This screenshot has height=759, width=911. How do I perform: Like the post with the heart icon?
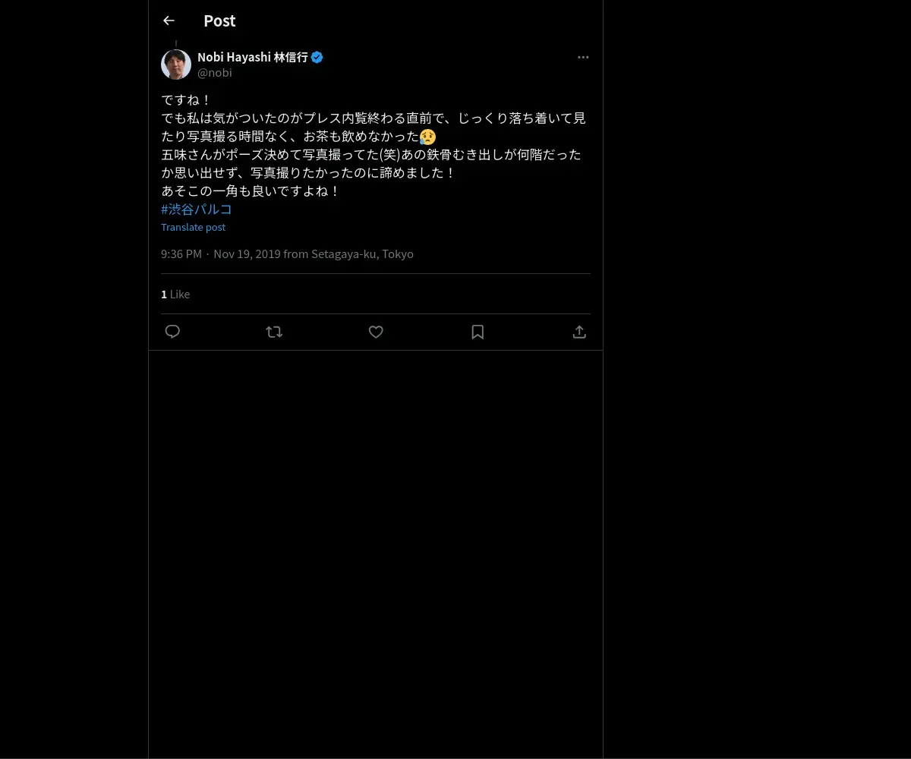376,332
